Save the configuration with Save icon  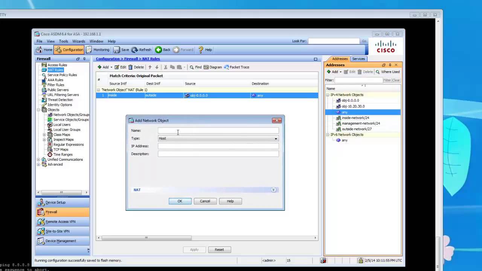click(x=121, y=50)
